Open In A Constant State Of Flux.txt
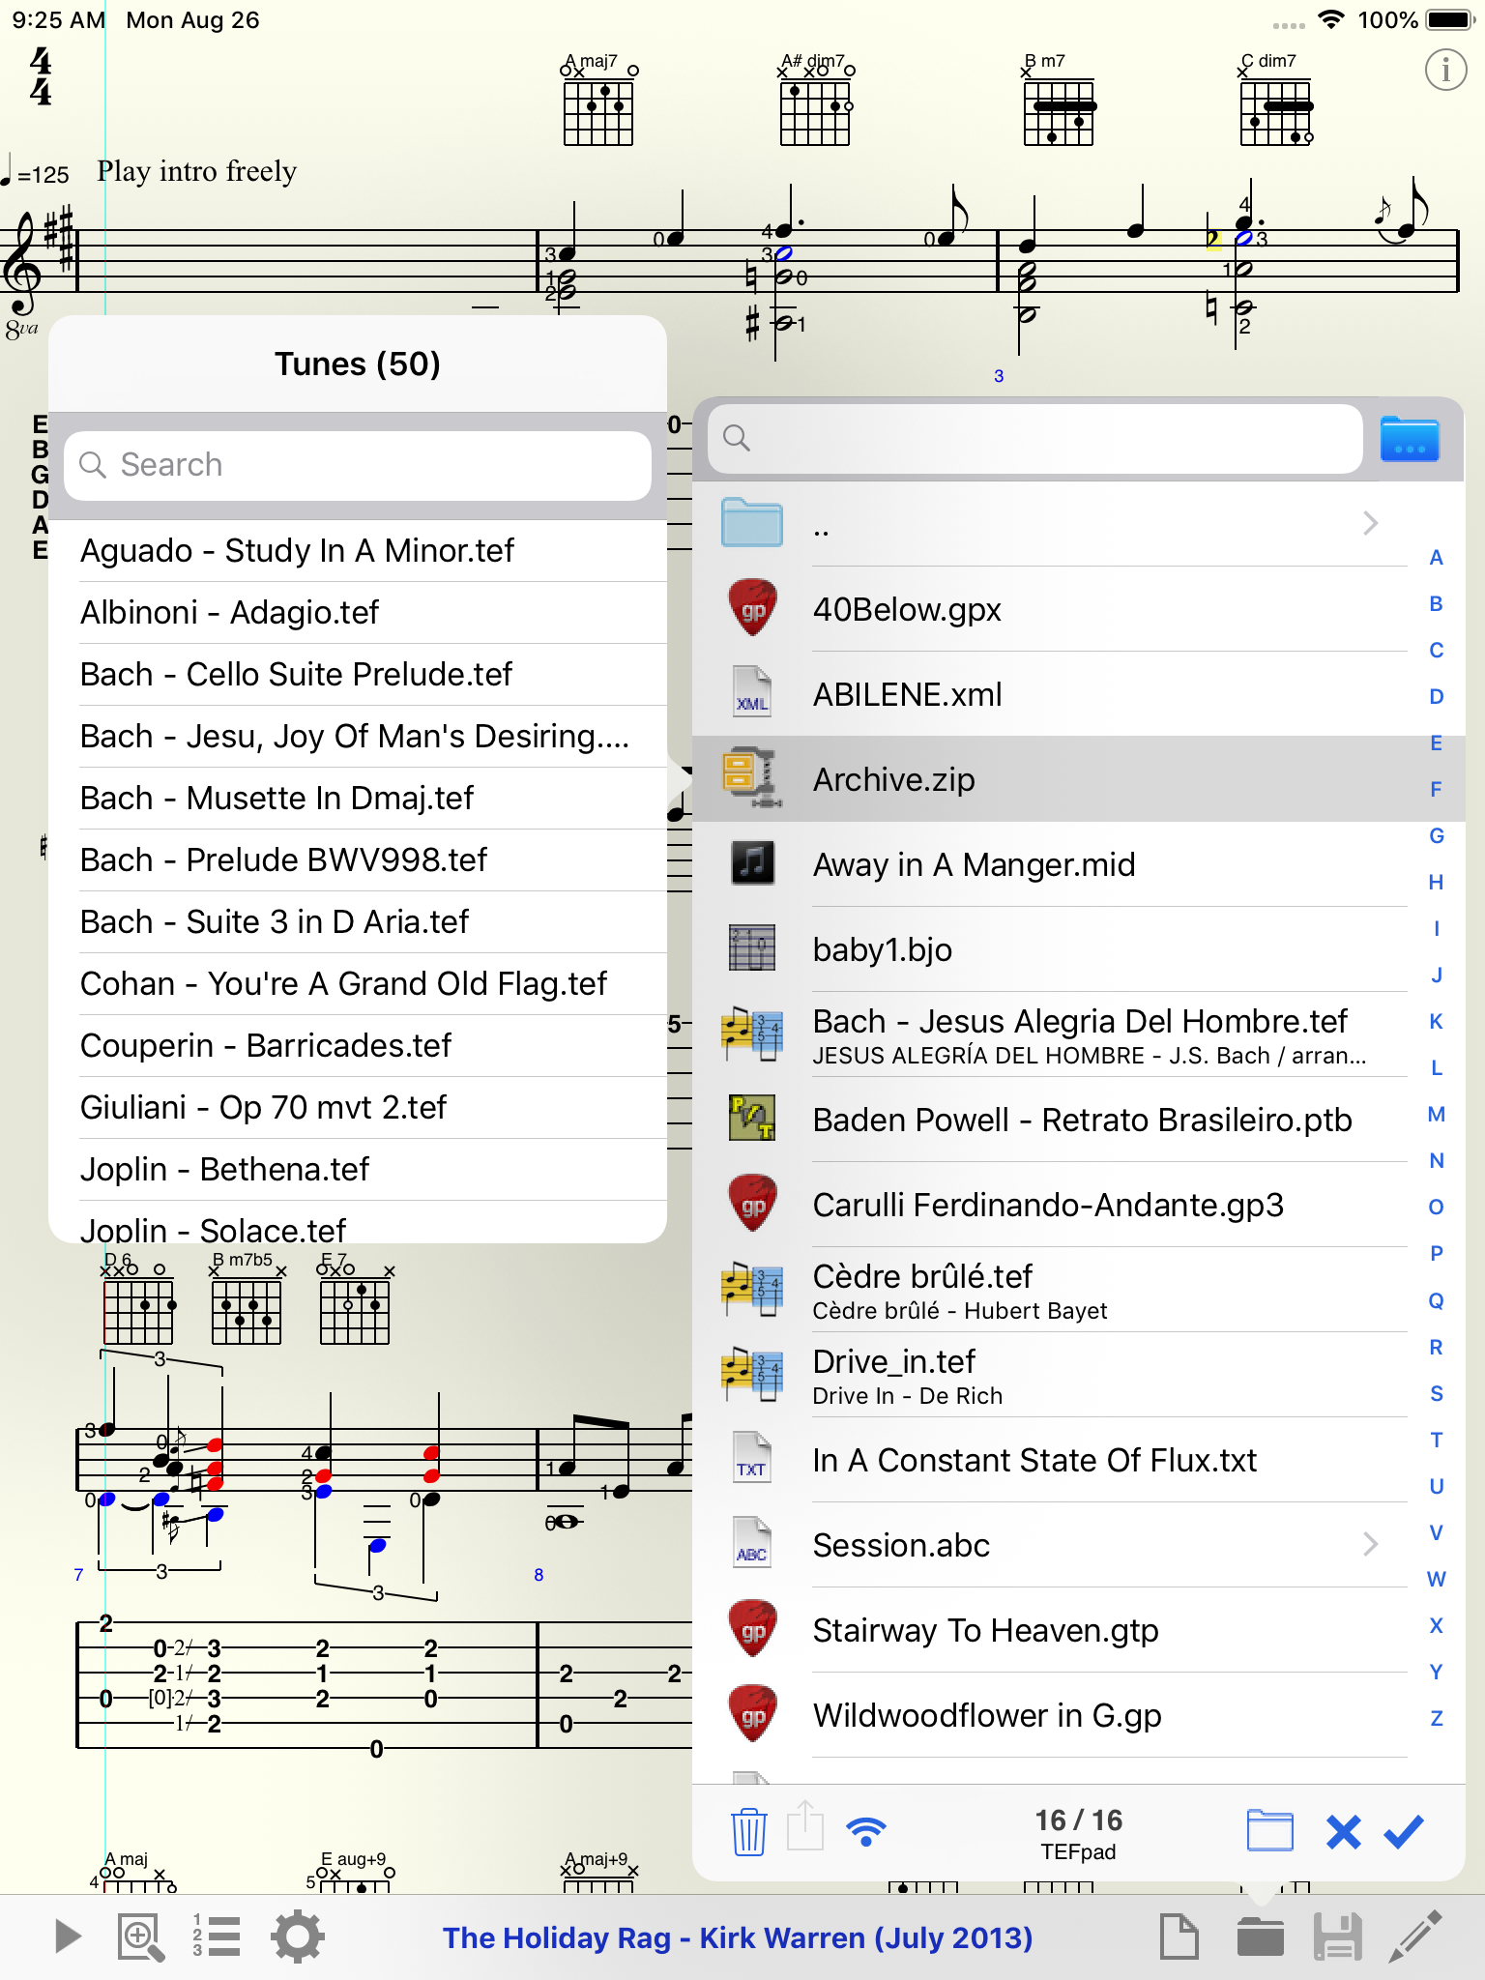This screenshot has width=1485, height=1980. (1050, 1460)
